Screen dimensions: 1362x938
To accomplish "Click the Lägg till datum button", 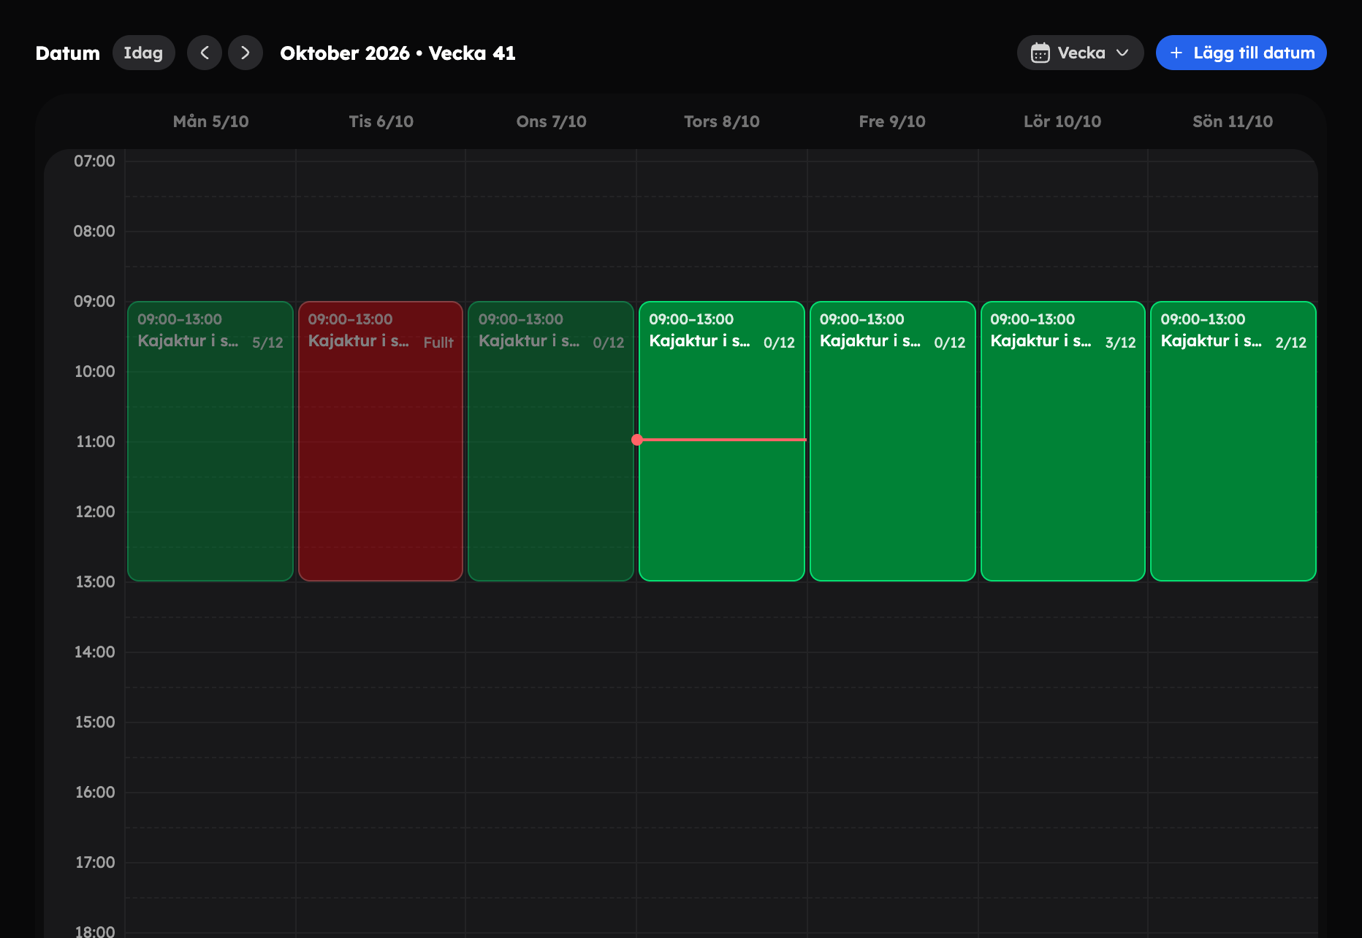I will [x=1241, y=53].
